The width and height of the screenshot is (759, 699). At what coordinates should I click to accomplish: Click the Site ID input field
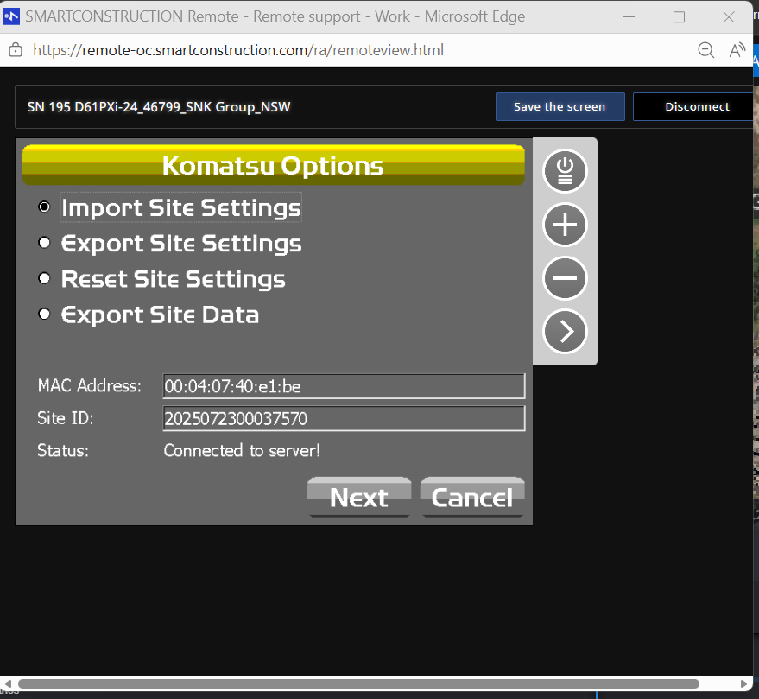[344, 418]
